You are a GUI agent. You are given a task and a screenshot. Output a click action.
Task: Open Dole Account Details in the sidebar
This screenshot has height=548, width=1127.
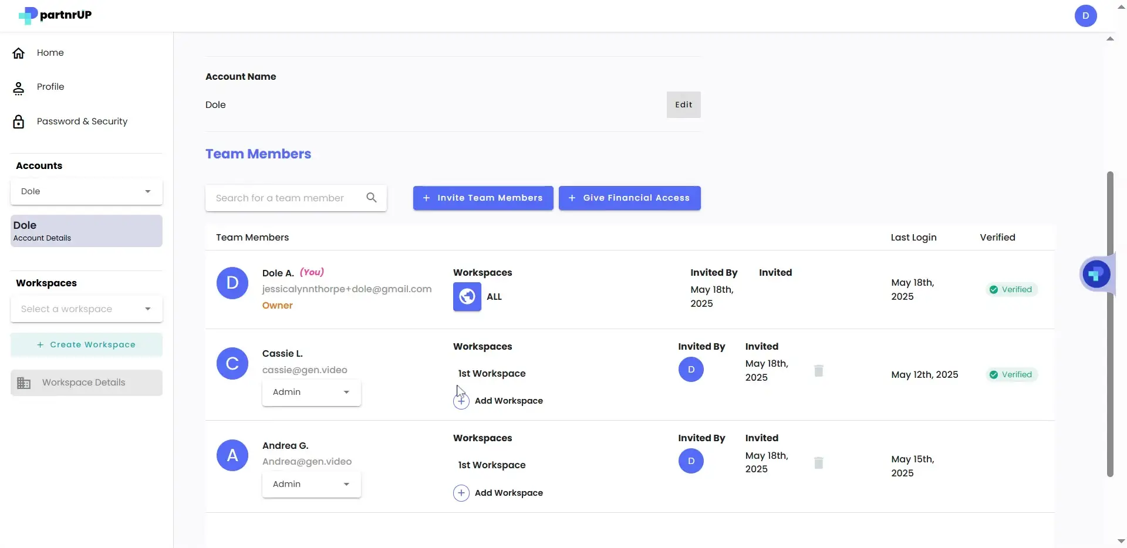[x=86, y=231]
